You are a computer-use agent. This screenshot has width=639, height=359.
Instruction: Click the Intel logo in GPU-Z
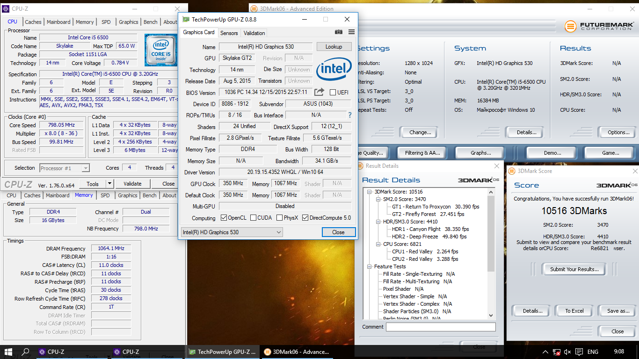pyautogui.click(x=334, y=70)
